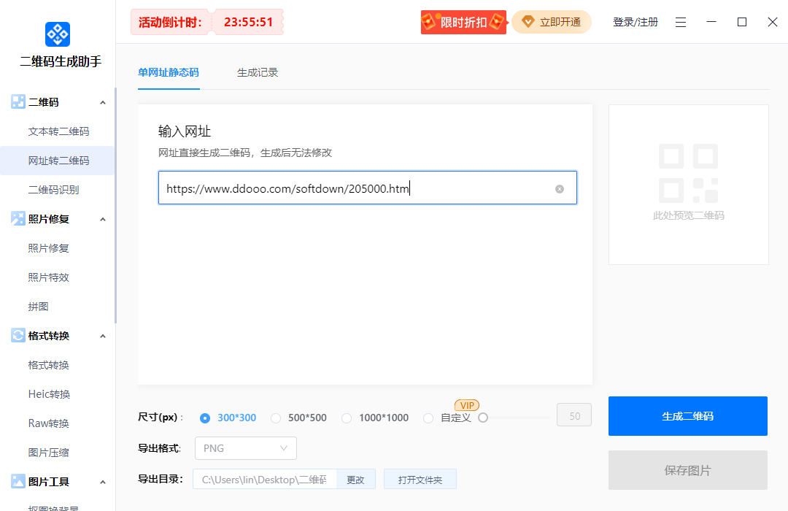Collapse the 二维码 sidebar section
The image size is (788, 511).
coord(103,101)
